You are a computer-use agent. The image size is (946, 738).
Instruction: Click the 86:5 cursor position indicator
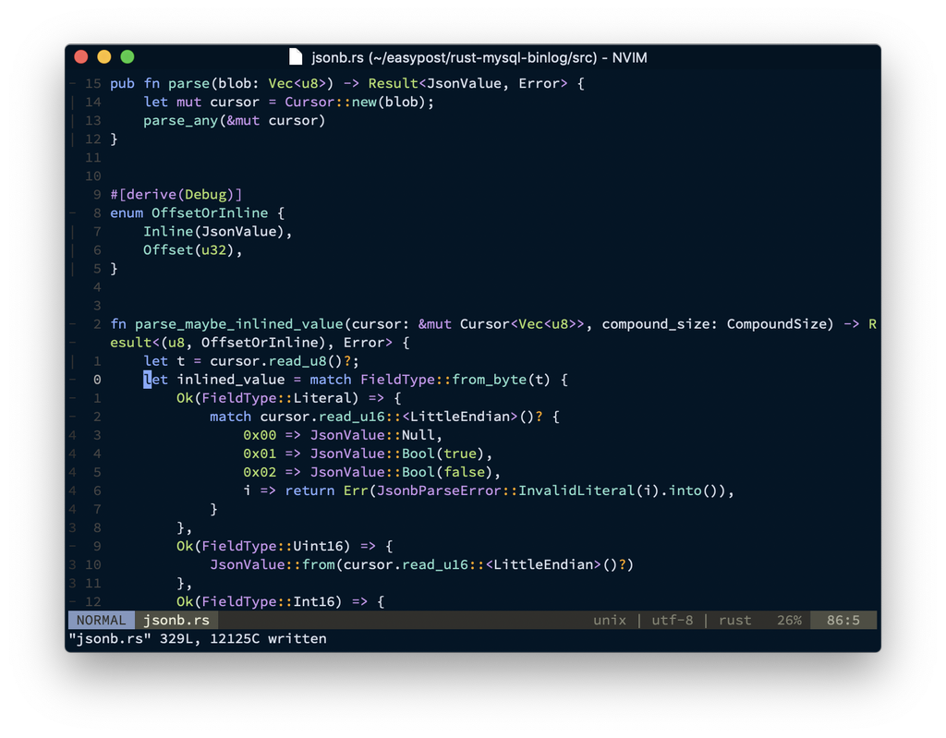842,620
